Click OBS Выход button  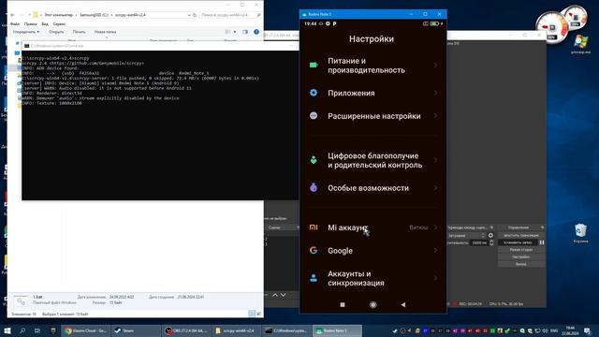point(521,264)
